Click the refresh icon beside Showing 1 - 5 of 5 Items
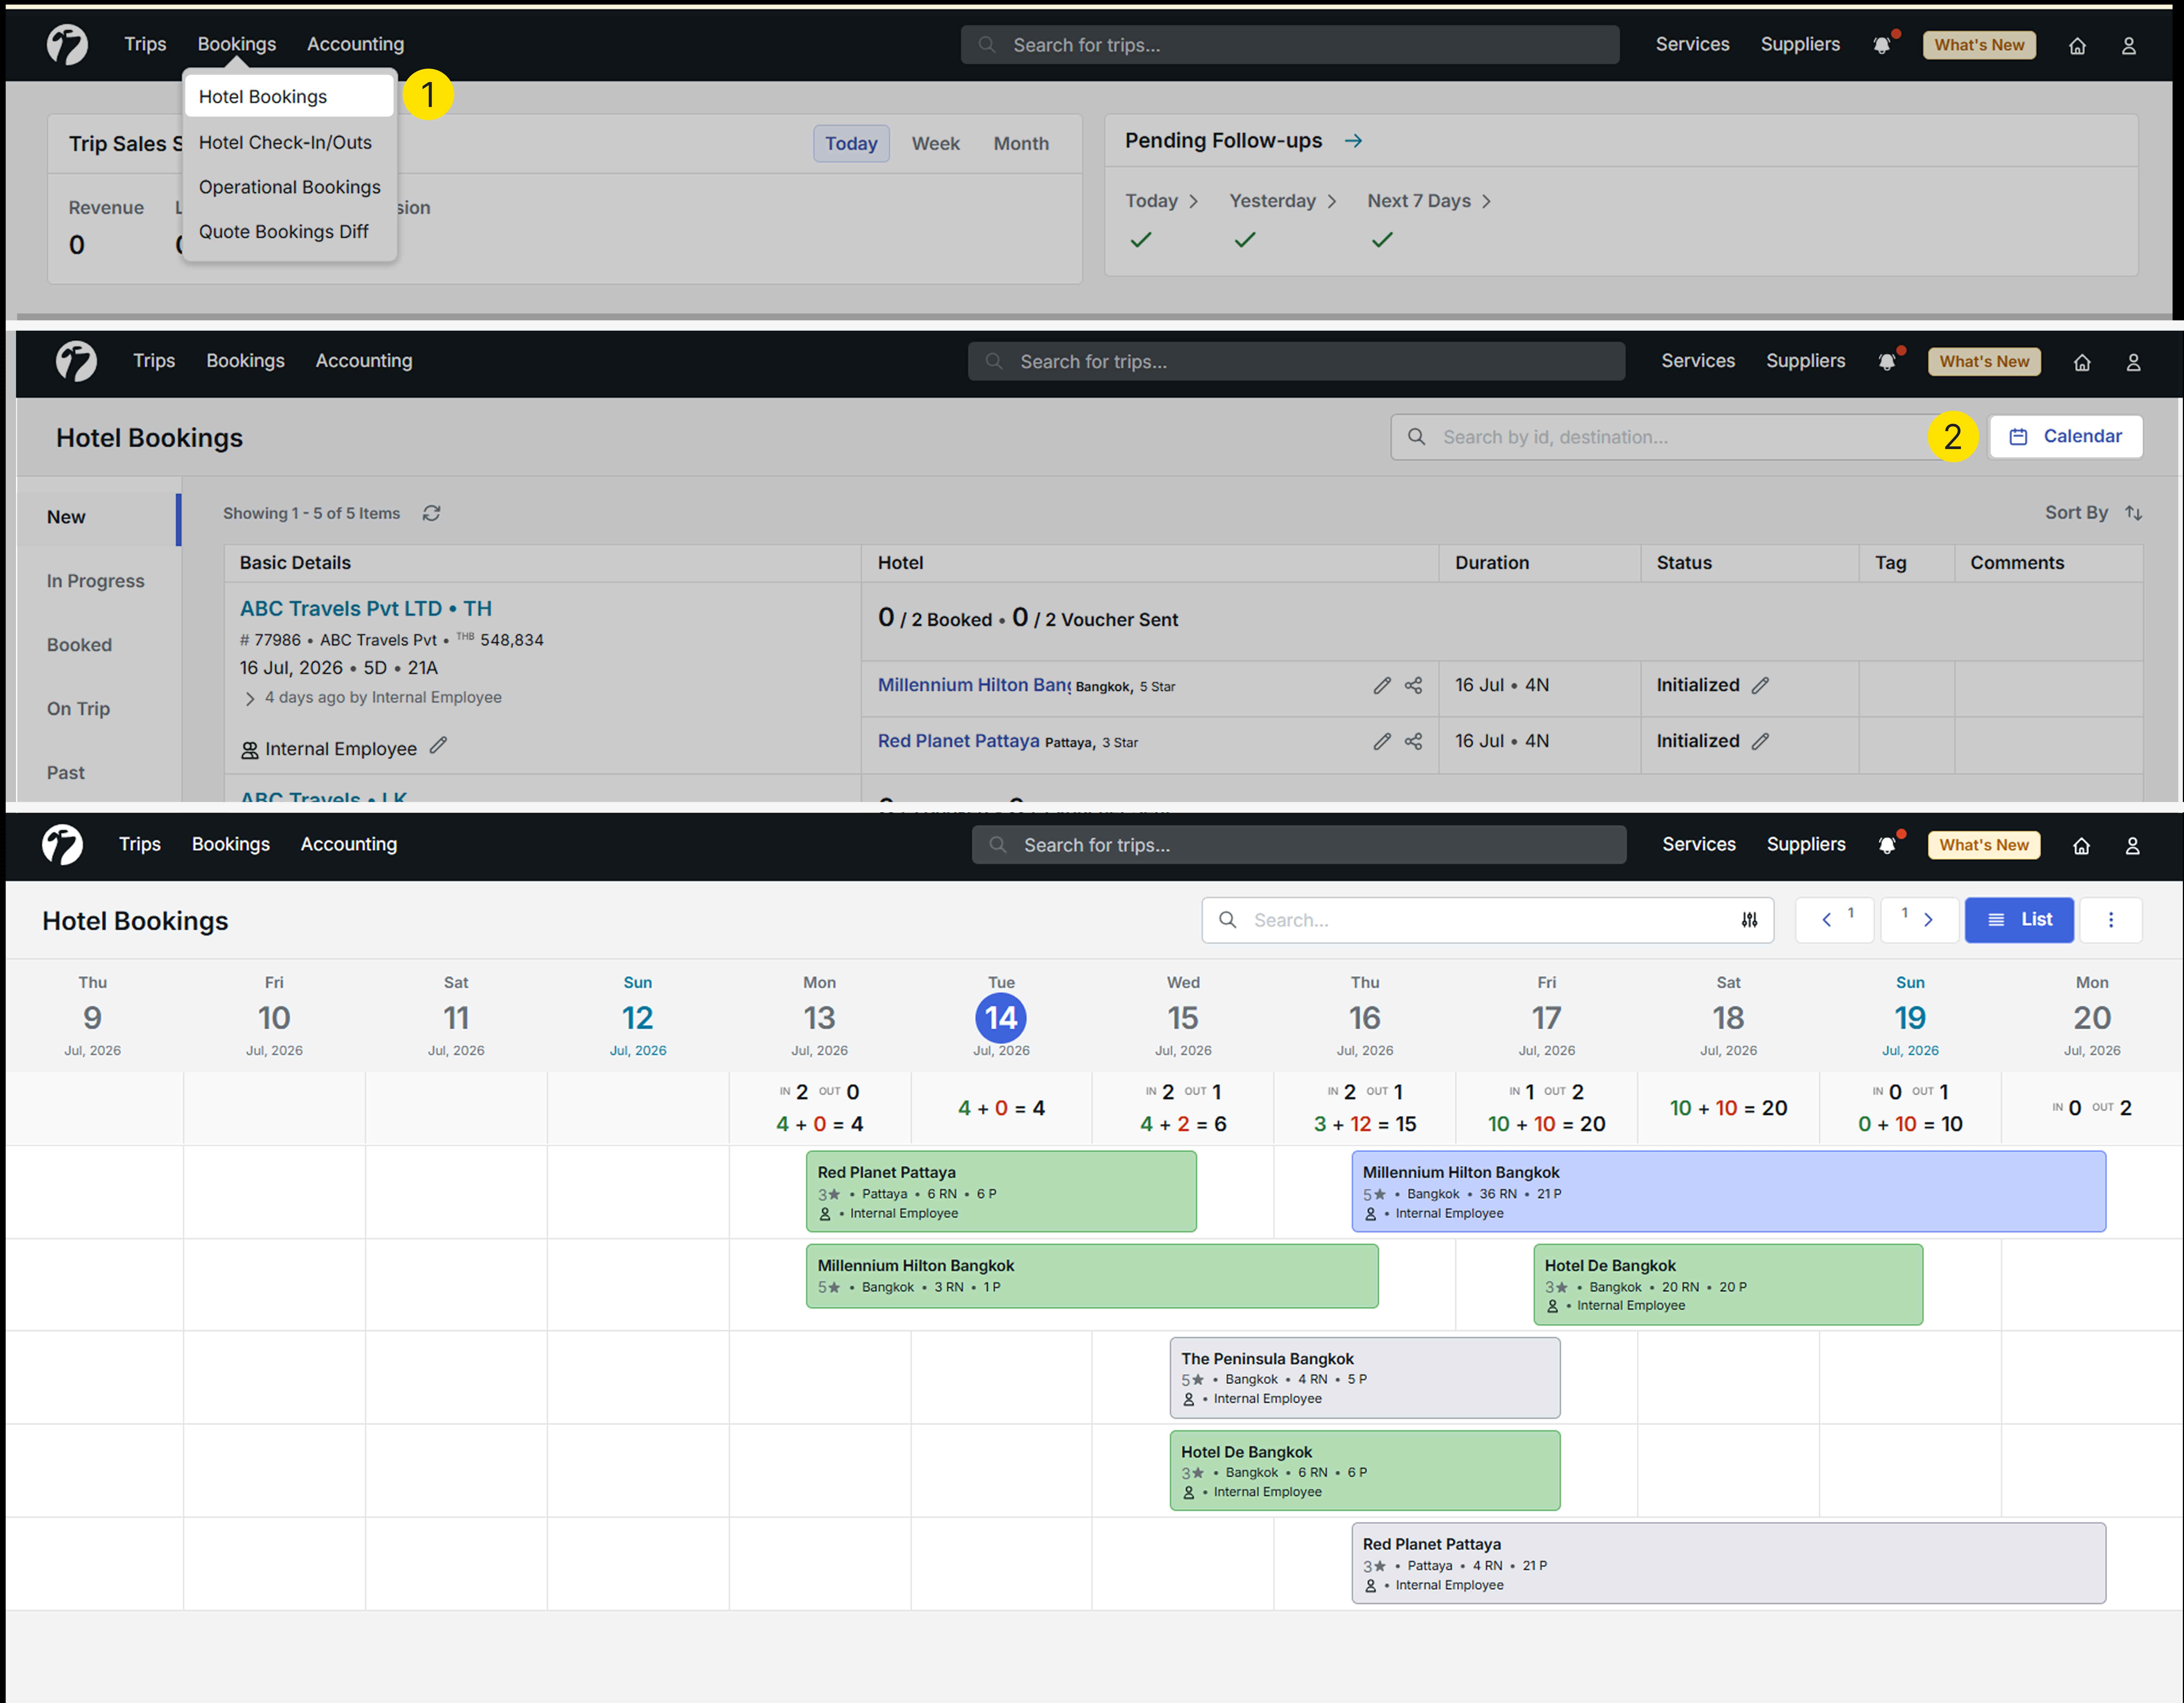 pos(431,513)
